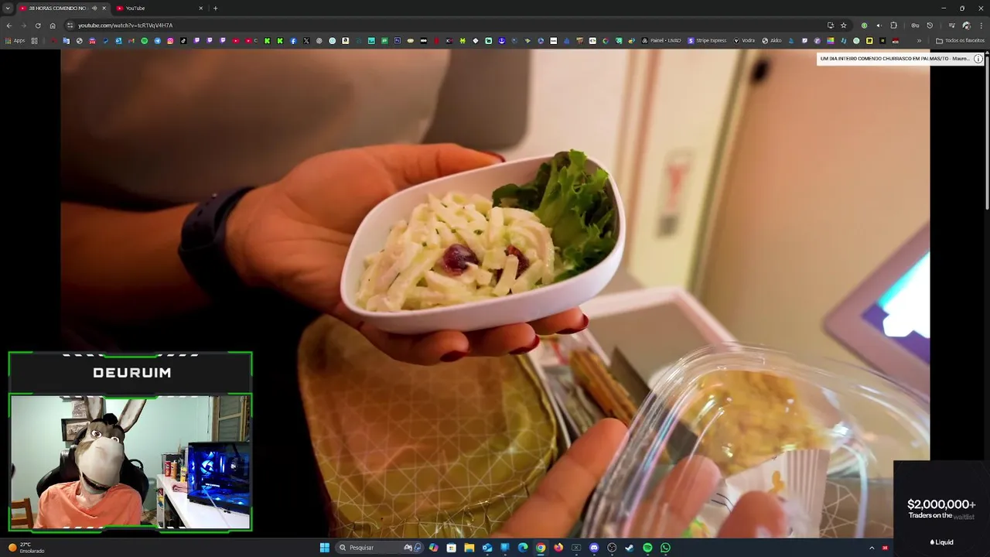Open File Explorer from the taskbar
This screenshot has width=990, height=557.
pos(469,548)
